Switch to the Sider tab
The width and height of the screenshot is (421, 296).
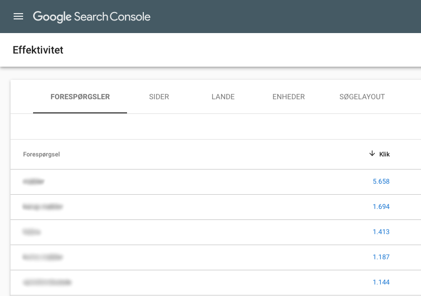coord(159,97)
